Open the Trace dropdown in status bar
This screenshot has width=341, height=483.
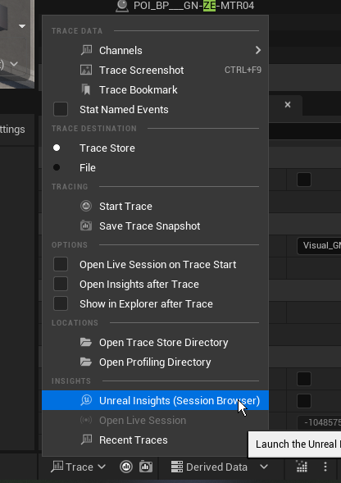click(79, 467)
